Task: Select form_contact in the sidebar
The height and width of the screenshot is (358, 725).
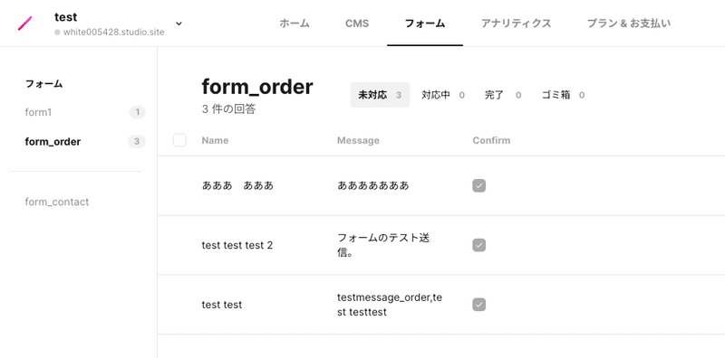Action: pos(57,203)
